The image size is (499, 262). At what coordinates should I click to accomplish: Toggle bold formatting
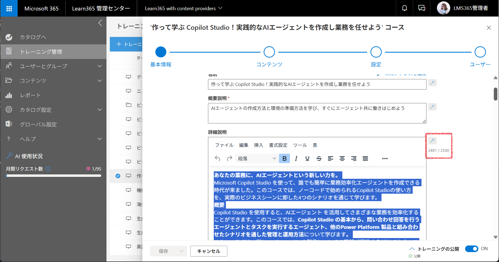click(284, 158)
